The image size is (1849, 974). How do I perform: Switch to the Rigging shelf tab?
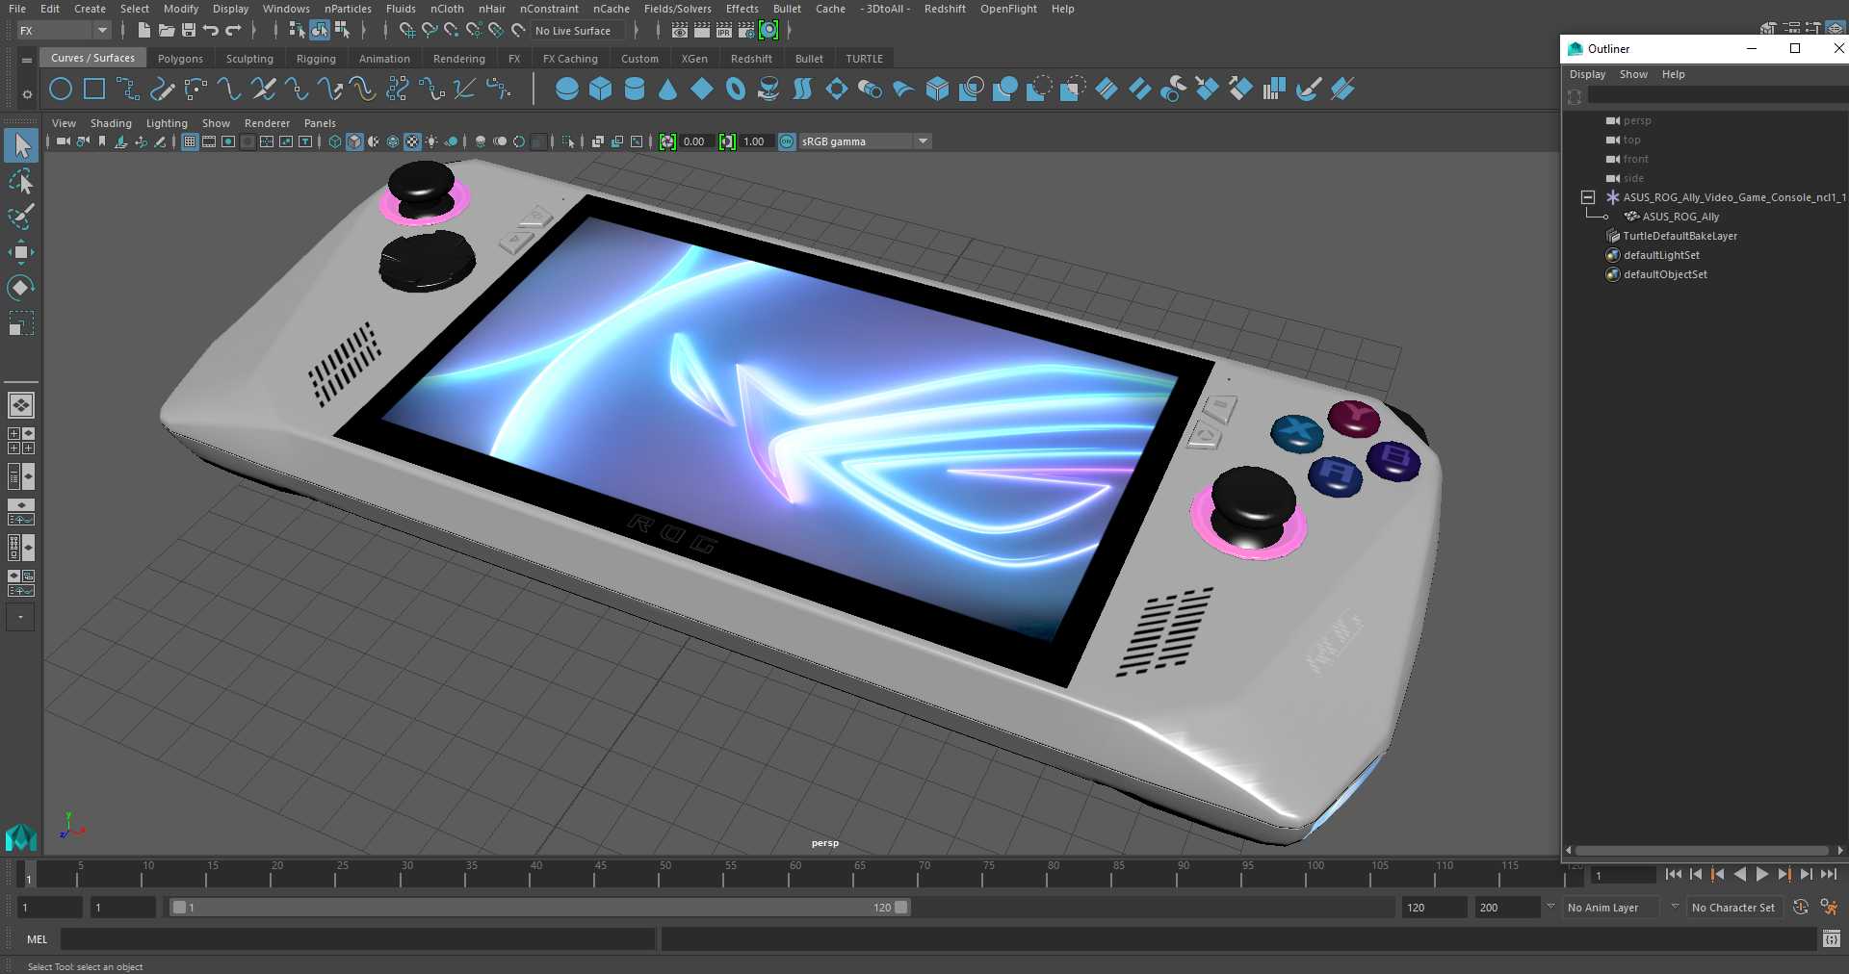316,59
